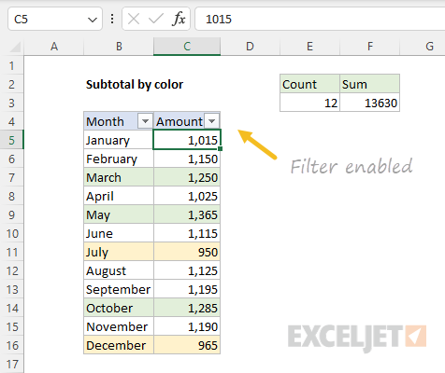Click the Sum header cell
The width and height of the screenshot is (445, 373).
[x=370, y=84]
